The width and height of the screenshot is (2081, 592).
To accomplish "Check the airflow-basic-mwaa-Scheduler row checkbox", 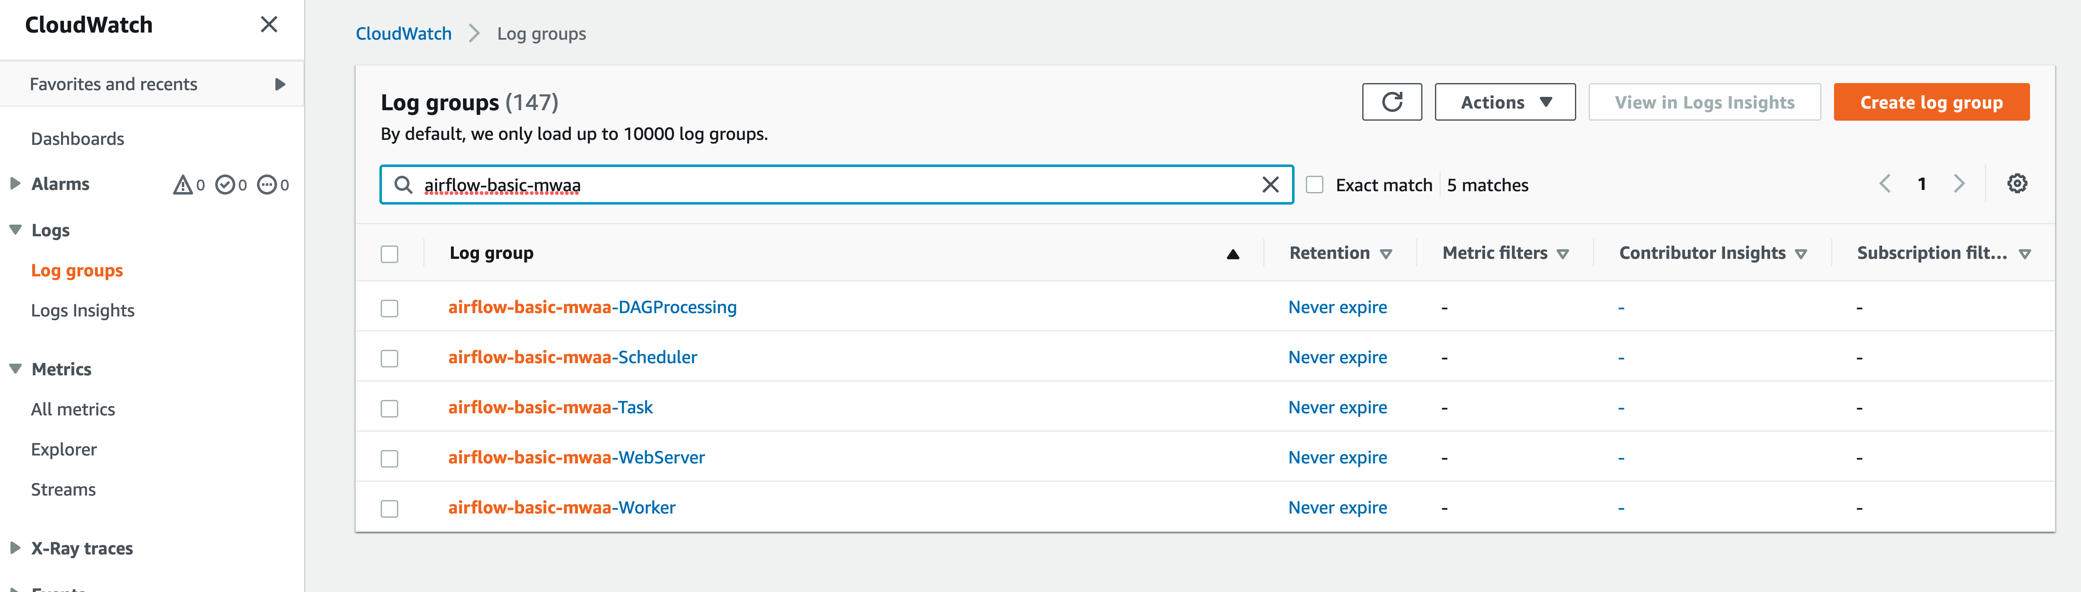I will (x=389, y=358).
